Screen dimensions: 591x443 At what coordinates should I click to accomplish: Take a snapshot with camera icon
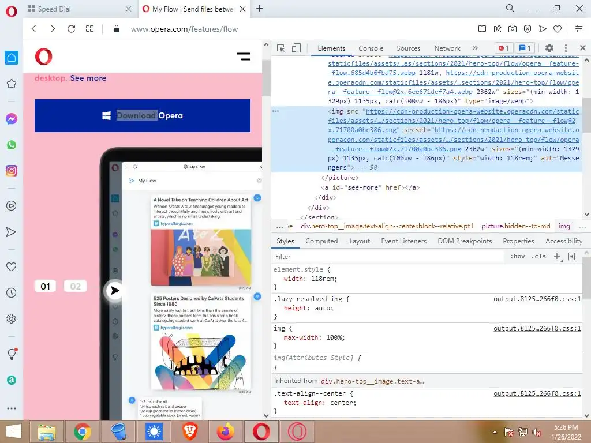coord(513,29)
